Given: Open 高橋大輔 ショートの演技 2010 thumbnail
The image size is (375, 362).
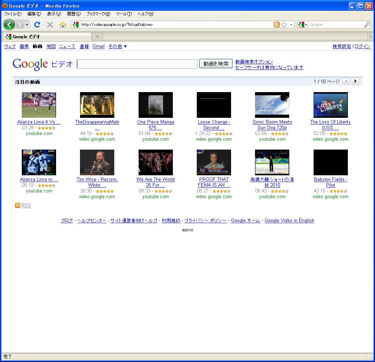Looking at the screenshot, I should pyautogui.click(x=272, y=162).
